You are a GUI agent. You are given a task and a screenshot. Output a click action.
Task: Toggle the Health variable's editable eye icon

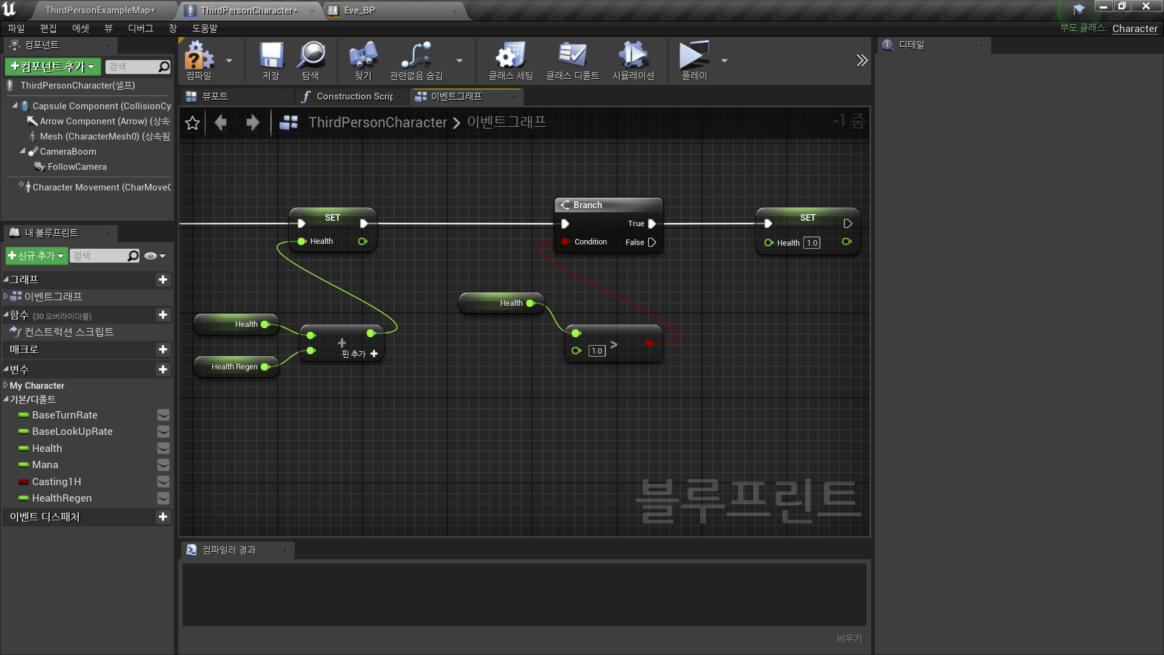[163, 448]
